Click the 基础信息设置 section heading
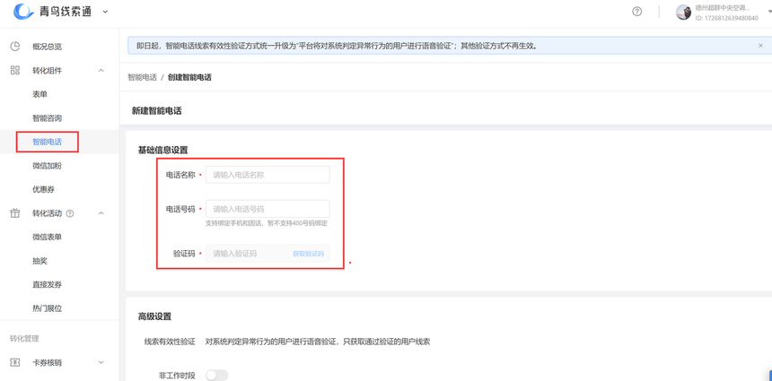Image resolution: width=772 pixels, height=381 pixels. click(163, 150)
